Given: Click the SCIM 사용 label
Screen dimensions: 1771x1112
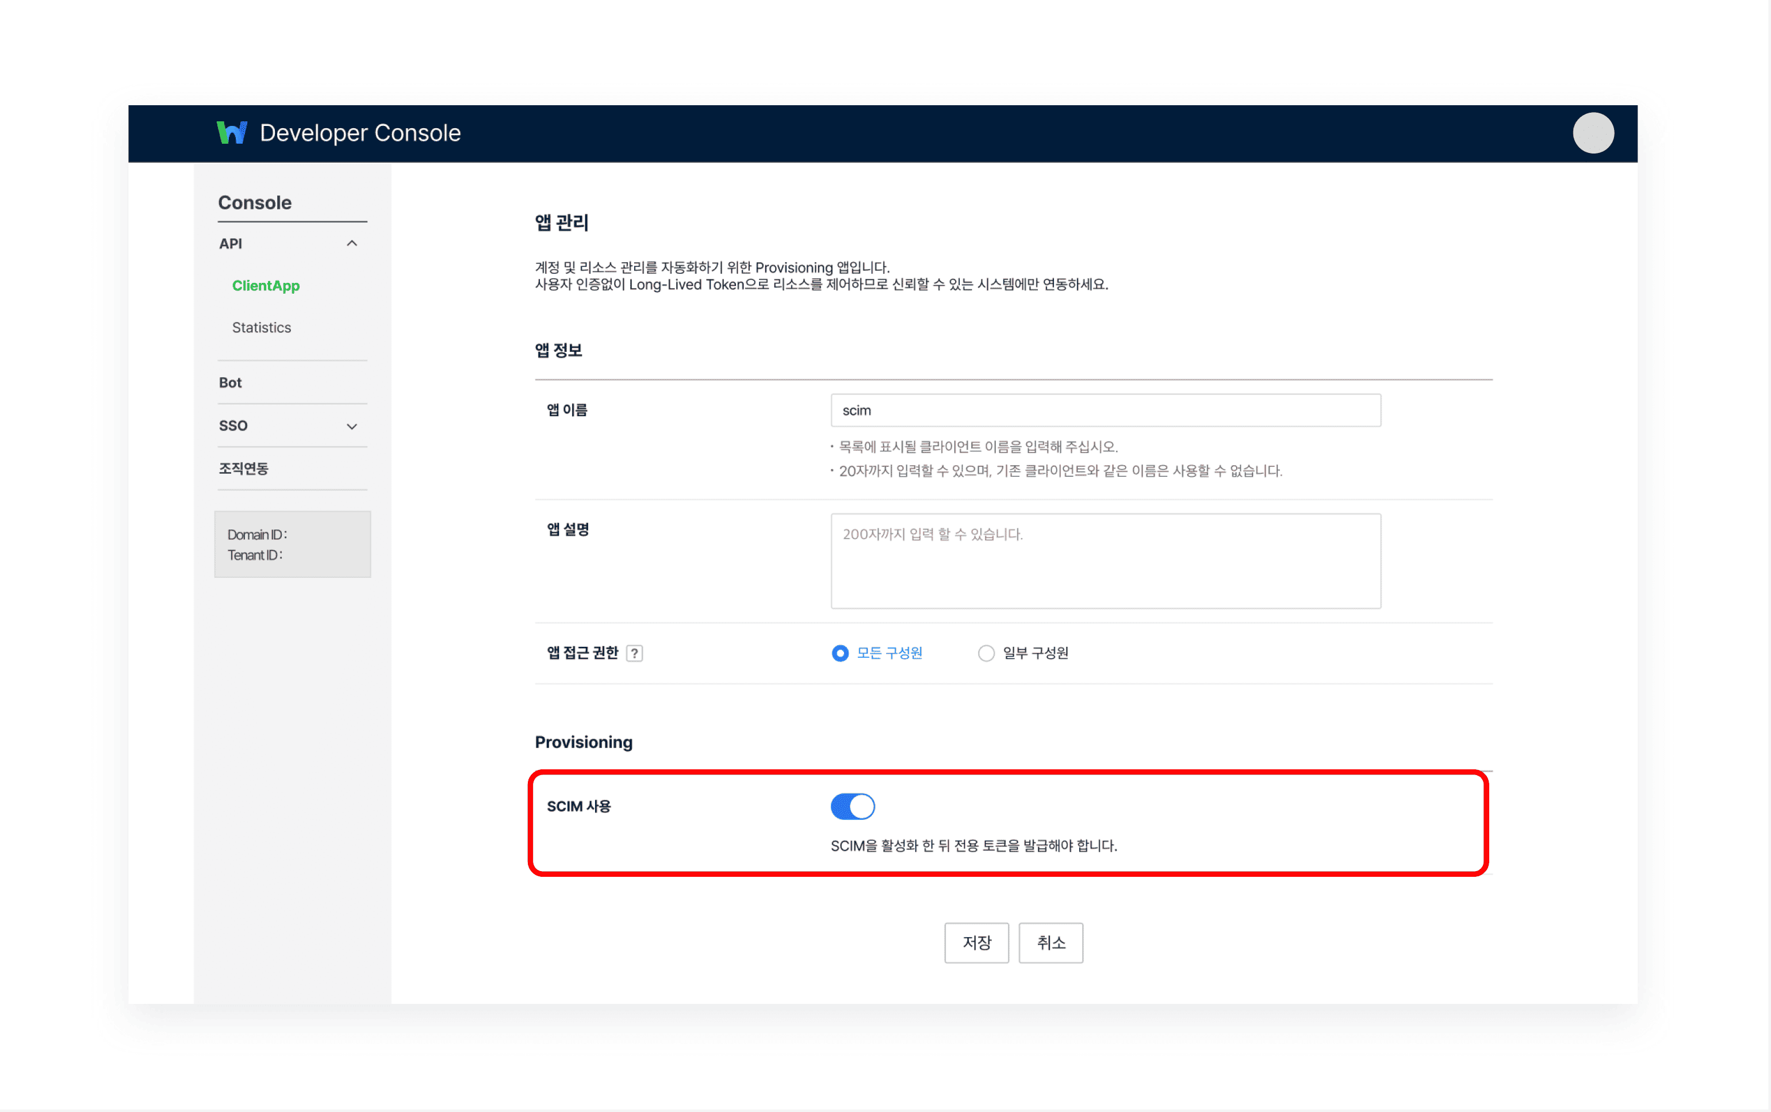Looking at the screenshot, I should pyautogui.click(x=579, y=806).
